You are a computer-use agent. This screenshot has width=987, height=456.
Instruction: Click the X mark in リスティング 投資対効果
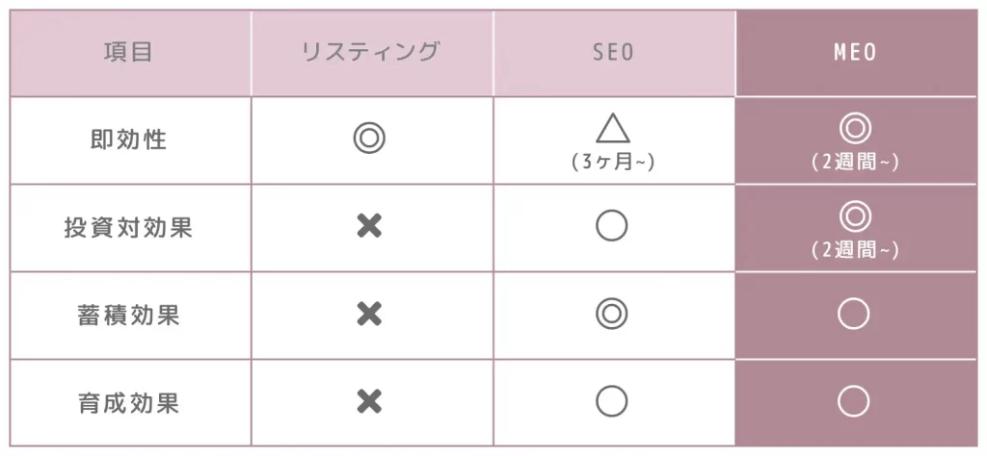click(x=369, y=227)
